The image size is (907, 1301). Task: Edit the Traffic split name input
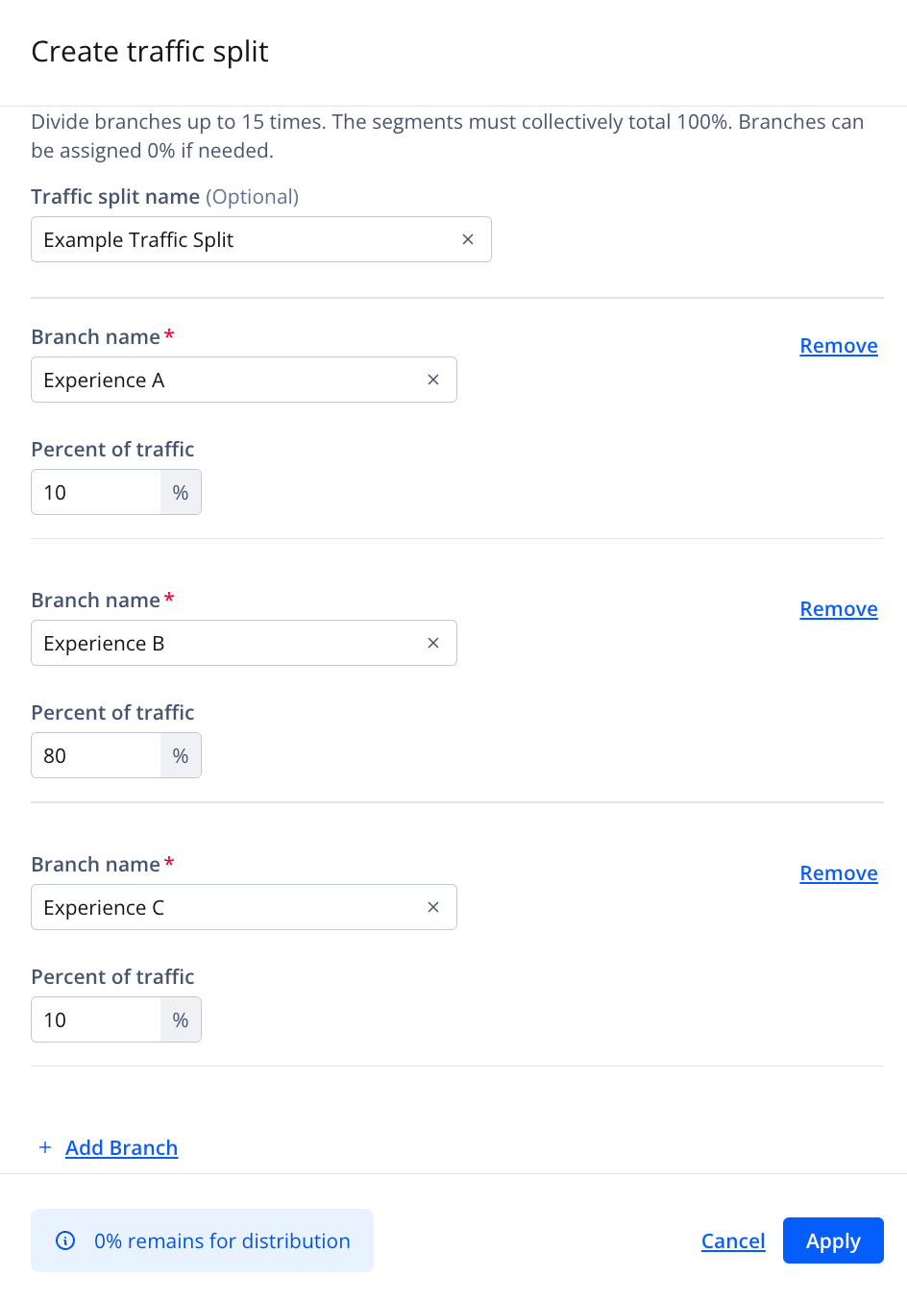(x=240, y=239)
